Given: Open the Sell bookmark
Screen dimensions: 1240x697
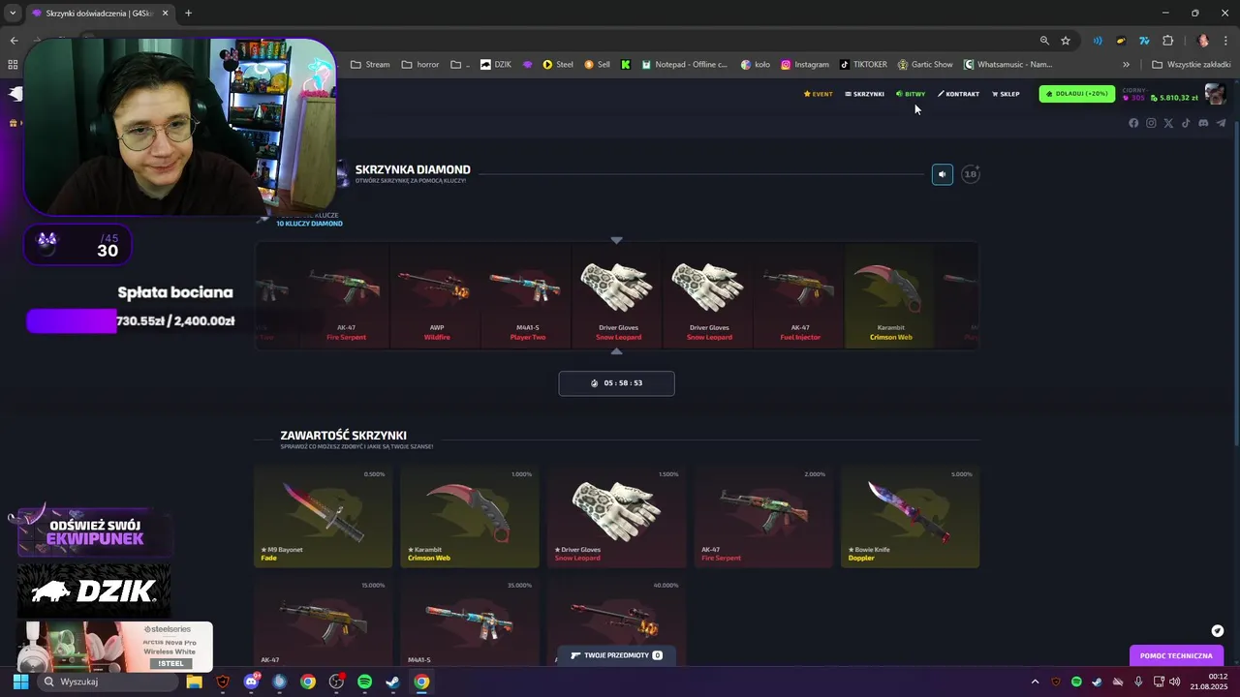Looking at the screenshot, I should tap(597, 65).
